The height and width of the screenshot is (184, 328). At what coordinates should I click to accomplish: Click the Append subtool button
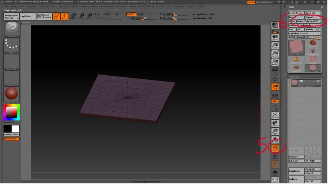(x=312, y=169)
